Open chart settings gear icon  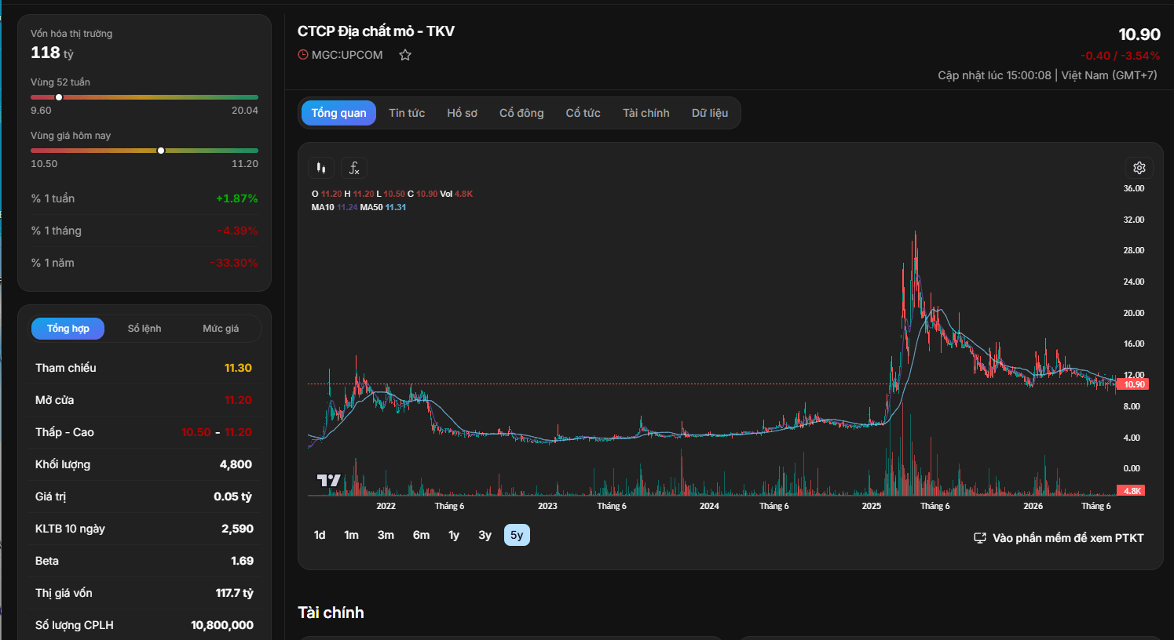click(1139, 168)
